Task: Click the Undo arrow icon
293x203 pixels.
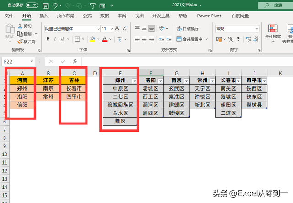Action: (55, 5)
